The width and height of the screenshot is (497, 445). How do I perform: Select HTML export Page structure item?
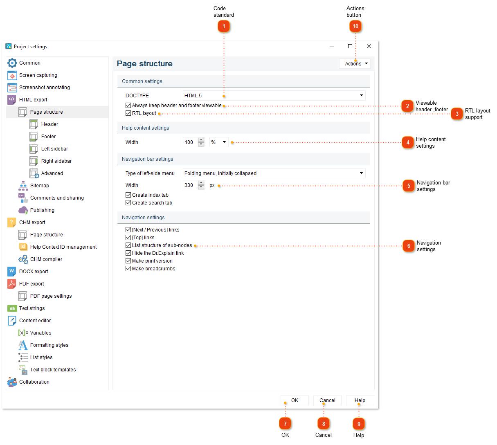(x=57, y=112)
